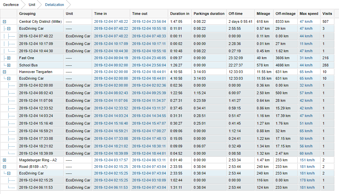This screenshot has height=194, width=339.
Task: Collapse the Hannover Tiergarten group
Action: coord(5,72)
